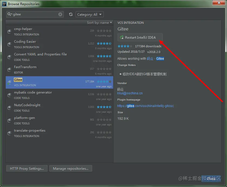This screenshot has height=187, width=227.
Task: Click the Updated 2018/7/27 text
Action: click(131, 52)
